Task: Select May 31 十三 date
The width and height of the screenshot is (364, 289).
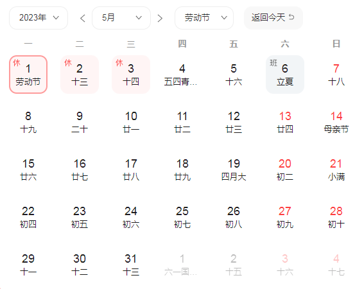Action: point(131,265)
